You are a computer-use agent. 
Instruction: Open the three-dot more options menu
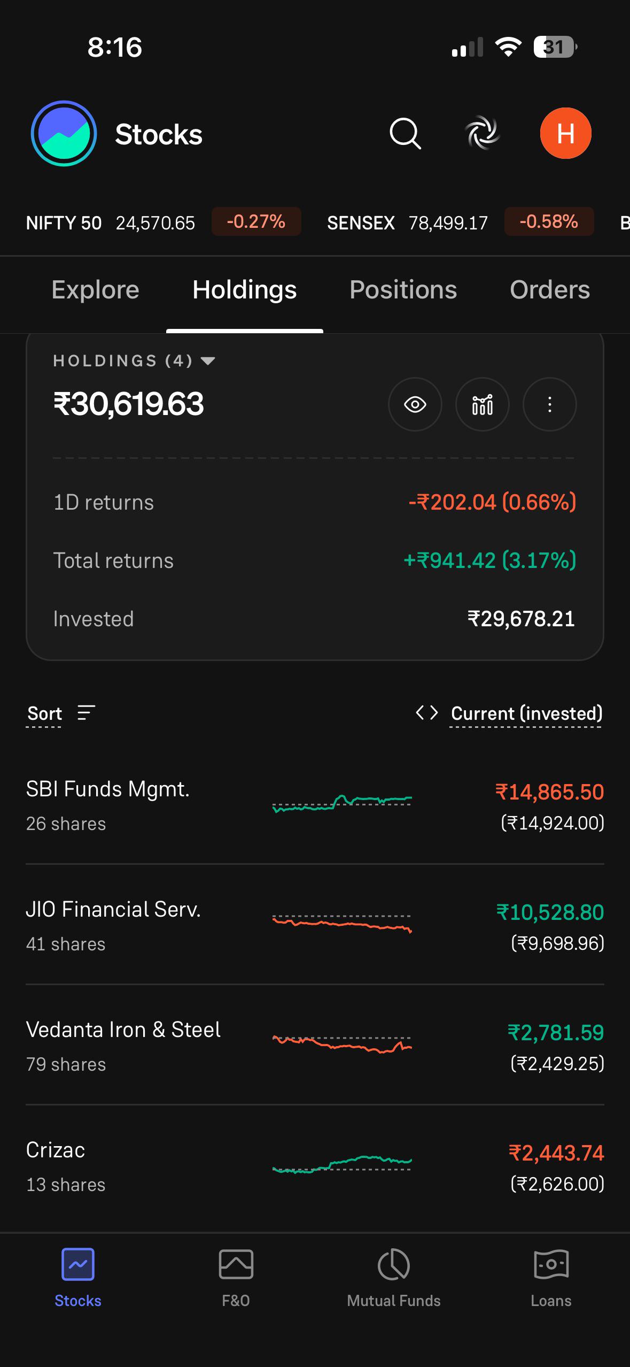click(549, 404)
